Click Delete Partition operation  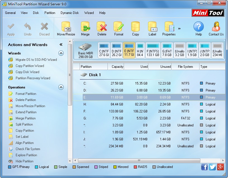tap(26, 100)
